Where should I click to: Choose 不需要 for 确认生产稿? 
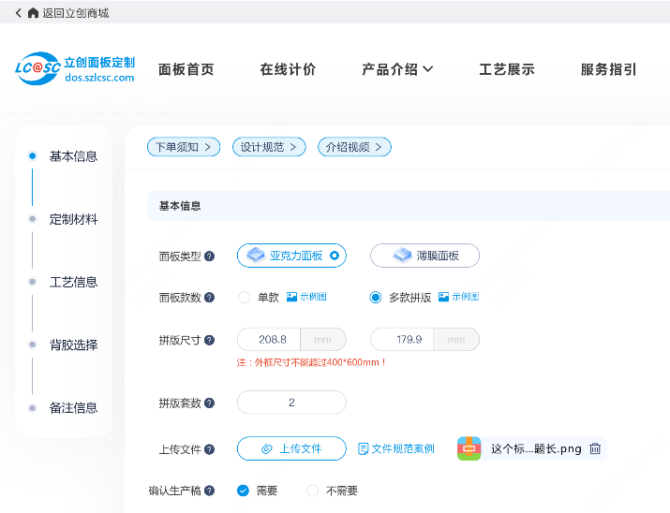(313, 491)
